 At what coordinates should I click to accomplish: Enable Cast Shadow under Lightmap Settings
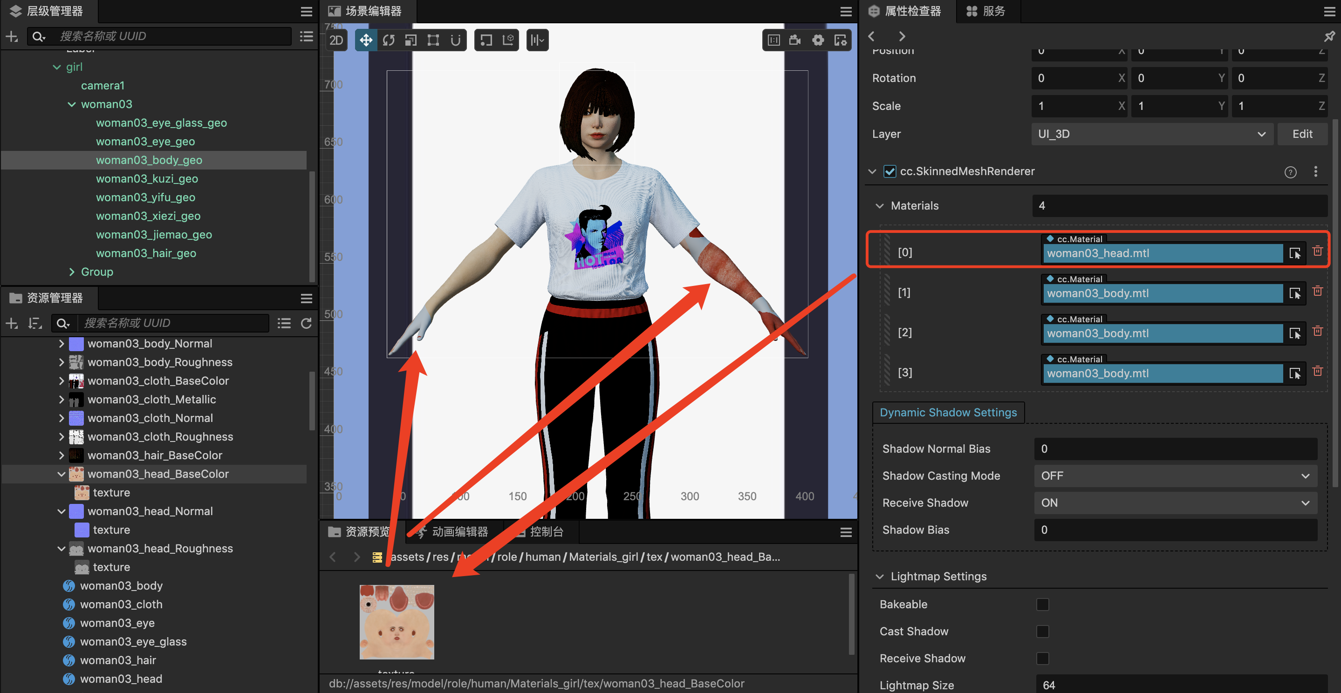coord(1042,631)
